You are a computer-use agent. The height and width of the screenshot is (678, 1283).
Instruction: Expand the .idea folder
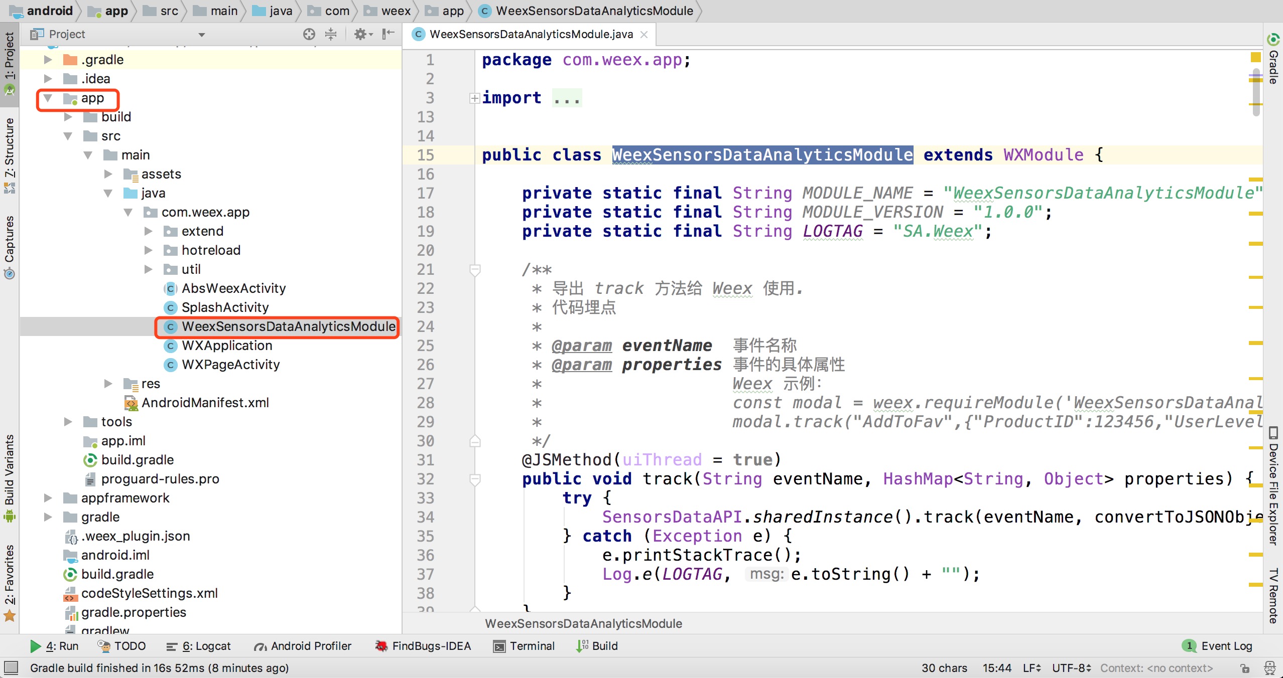click(x=48, y=79)
